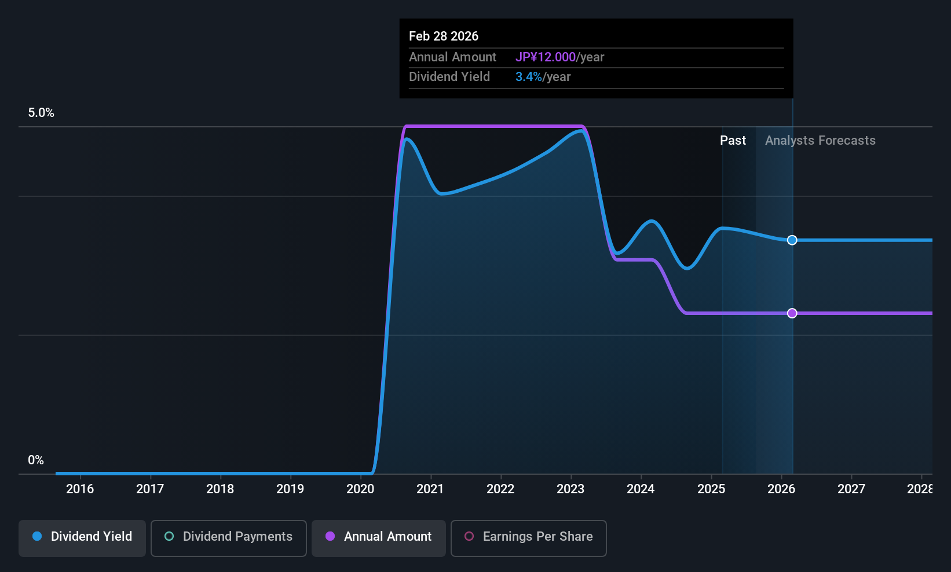
Task: Click the 3.4%/year yield value in tooltip
Action: pos(543,77)
